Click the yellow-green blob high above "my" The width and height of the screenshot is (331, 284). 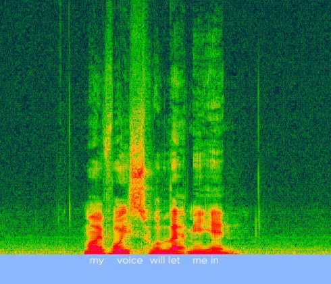tap(95, 167)
